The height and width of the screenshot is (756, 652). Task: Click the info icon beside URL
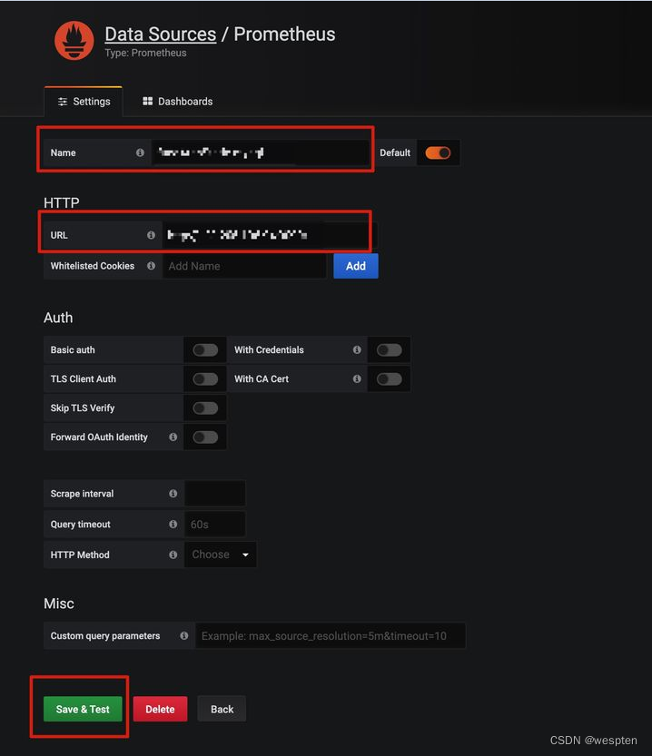pos(151,235)
